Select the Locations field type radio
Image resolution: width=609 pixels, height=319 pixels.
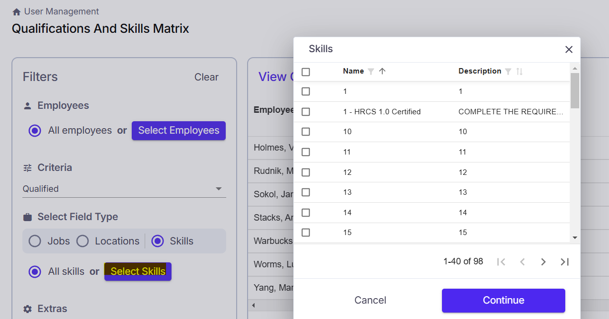pos(83,241)
